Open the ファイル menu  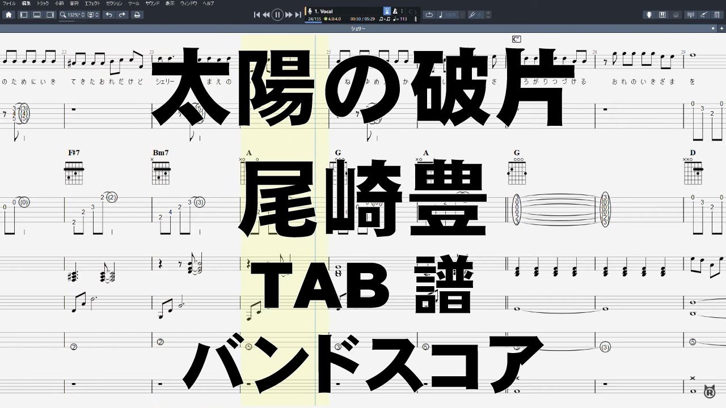tap(10, 3)
